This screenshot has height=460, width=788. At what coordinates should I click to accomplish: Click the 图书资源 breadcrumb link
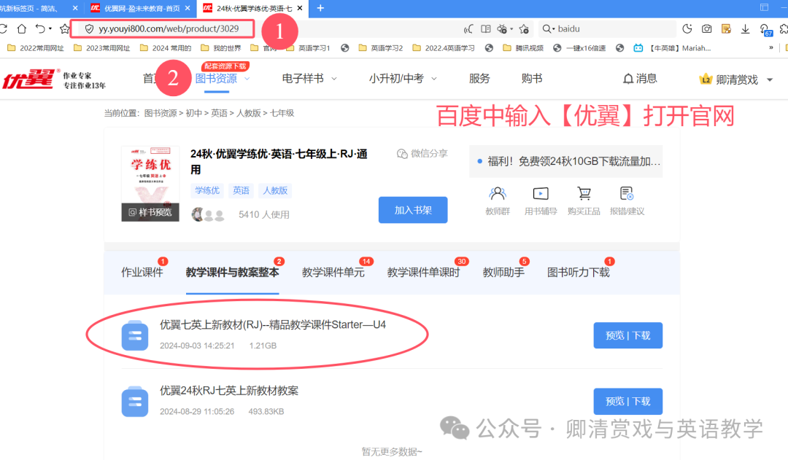pyautogui.click(x=161, y=114)
